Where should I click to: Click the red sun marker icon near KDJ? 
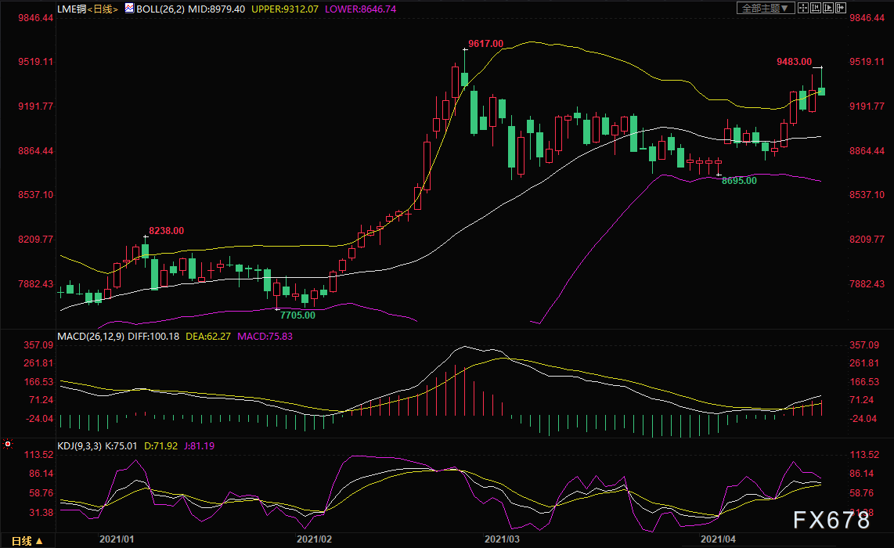pos(9,445)
